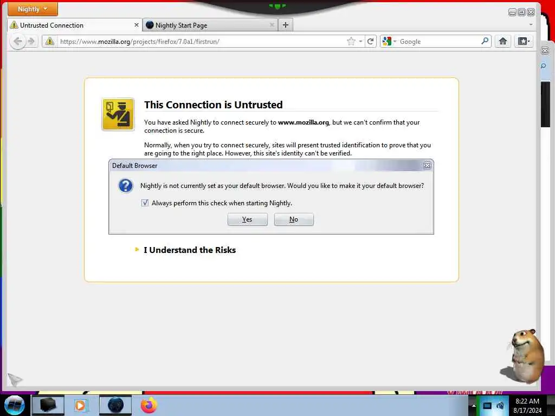Launch Firefox from the taskbar
Image resolution: width=555 pixels, height=416 pixels.
pos(149,405)
